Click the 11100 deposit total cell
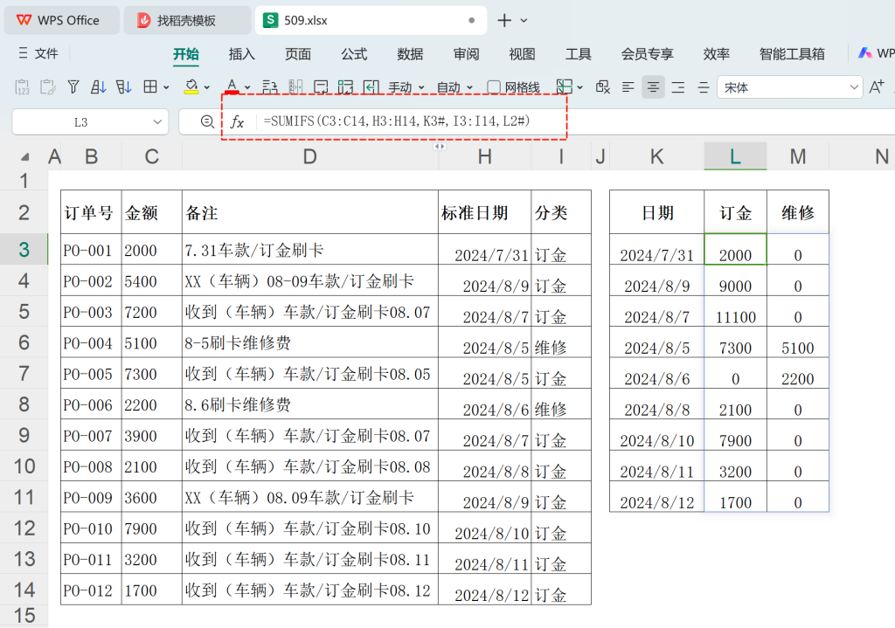This screenshot has height=628, width=895. (x=735, y=312)
